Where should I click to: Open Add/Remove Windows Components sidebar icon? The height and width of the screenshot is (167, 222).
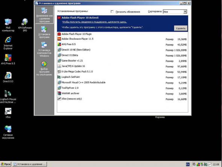44,49
